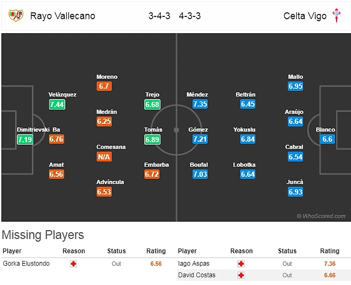This screenshot has width=351, height=285.
Task: Click Méndez's 7.35 rating badge
Action: tap(199, 104)
